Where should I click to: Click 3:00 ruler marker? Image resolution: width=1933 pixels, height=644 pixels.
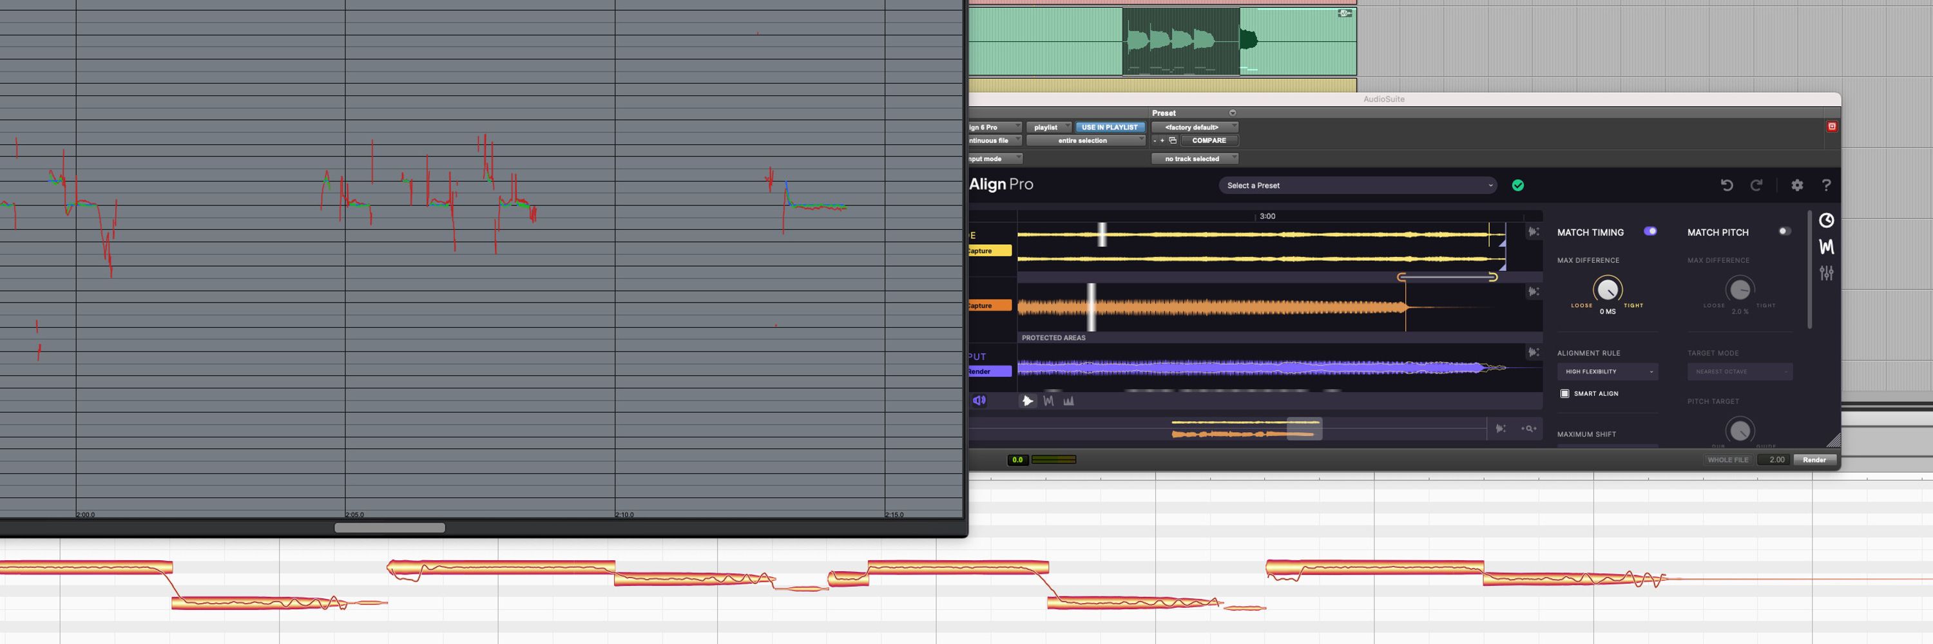click(x=1267, y=216)
